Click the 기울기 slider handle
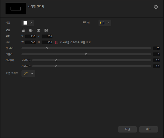164x138 pixels. point(86,54)
